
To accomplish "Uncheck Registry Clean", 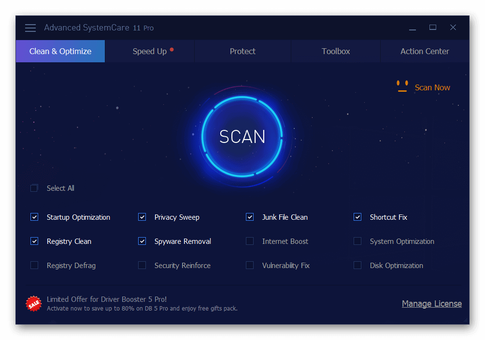I will [x=34, y=241].
